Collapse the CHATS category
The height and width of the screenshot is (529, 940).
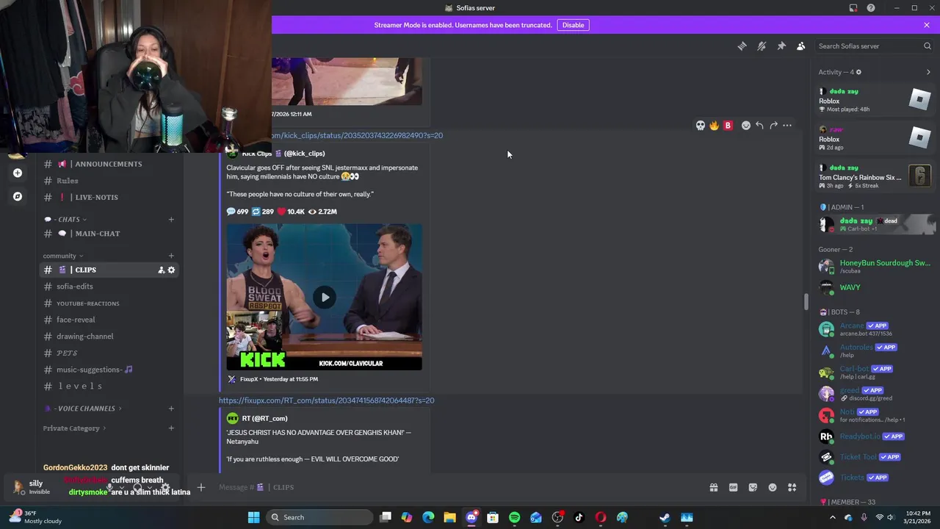[65, 219]
